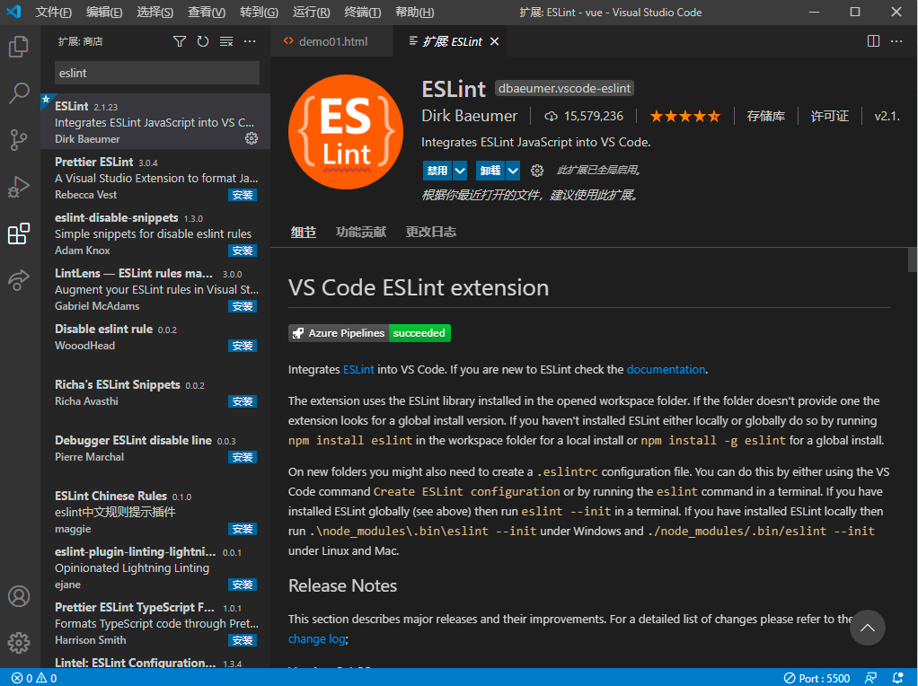918x686 pixels.
Task: Click the 卸载 uninstall button
Action: coord(490,171)
